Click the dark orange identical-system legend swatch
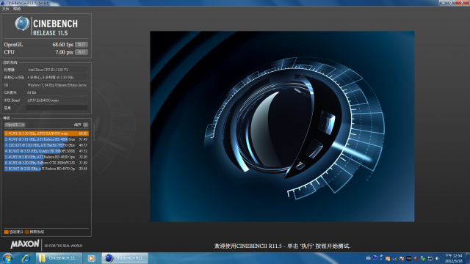 [x=27, y=232]
